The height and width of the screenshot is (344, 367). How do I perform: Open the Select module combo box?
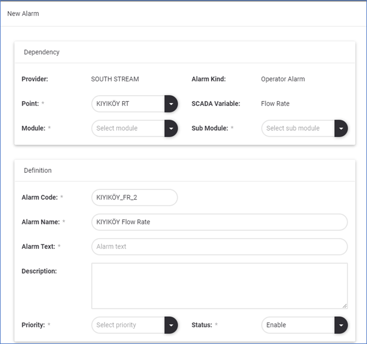click(128, 129)
